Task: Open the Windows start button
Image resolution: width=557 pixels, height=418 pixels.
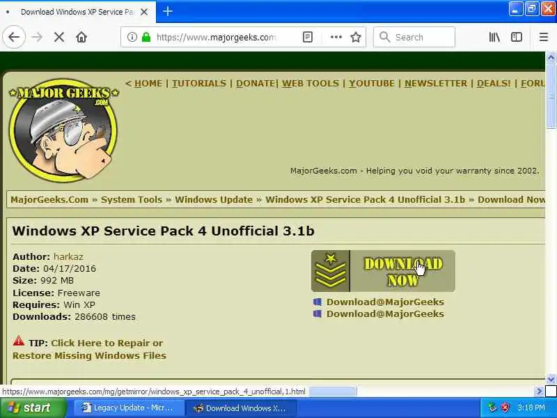Action: (x=33, y=408)
